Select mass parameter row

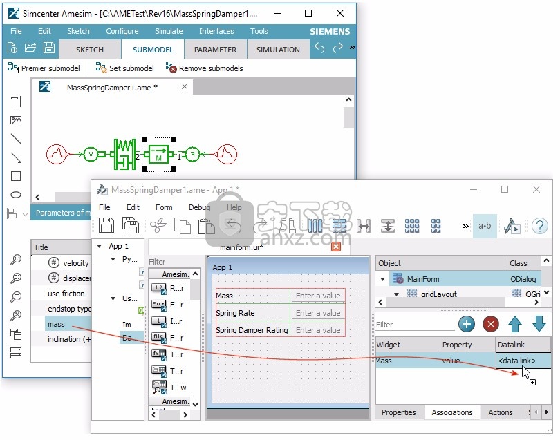(x=68, y=324)
